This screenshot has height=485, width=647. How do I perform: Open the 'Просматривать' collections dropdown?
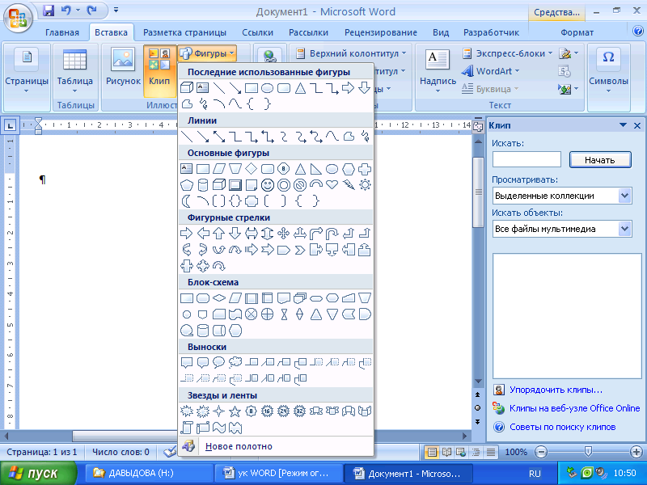pyautogui.click(x=624, y=196)
